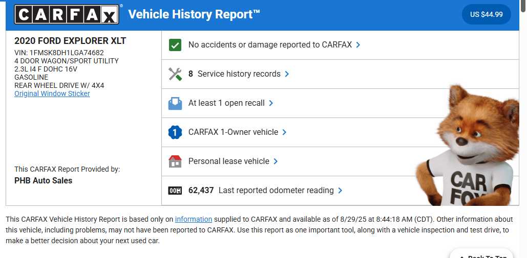Expand the no accidents reported chevron

(358, 45)
